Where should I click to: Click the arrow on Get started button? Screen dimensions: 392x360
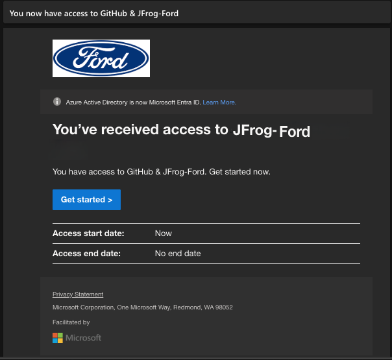[110, 200]
